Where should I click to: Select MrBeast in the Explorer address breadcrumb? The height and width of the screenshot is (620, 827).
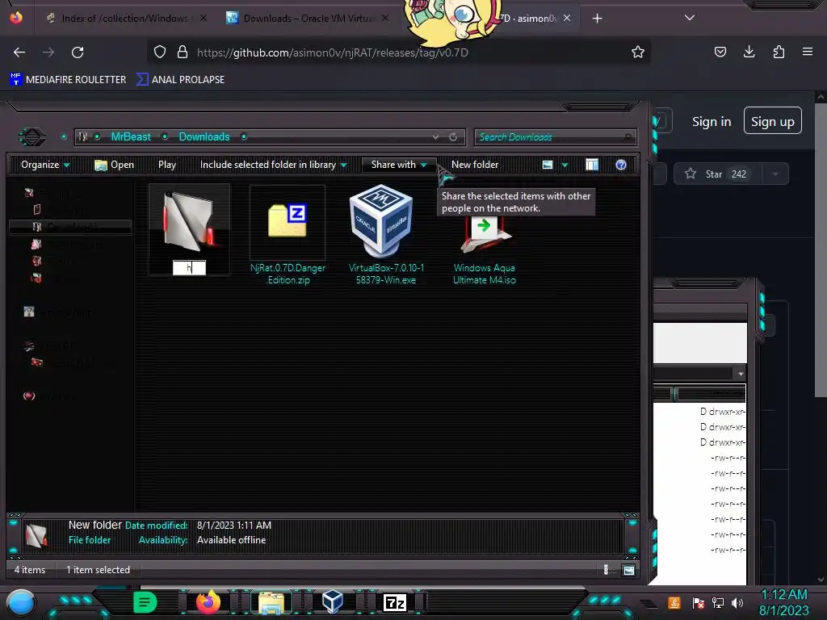[x=131, y=136]
